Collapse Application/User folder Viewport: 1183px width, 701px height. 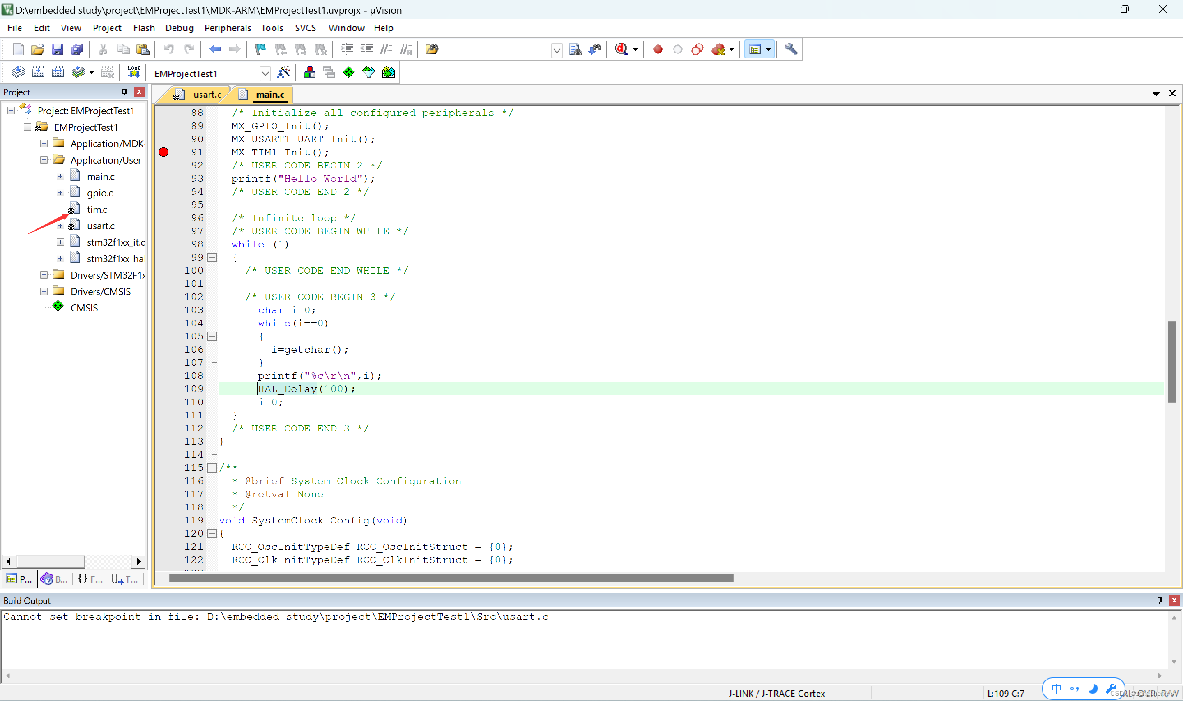(44, 160)
